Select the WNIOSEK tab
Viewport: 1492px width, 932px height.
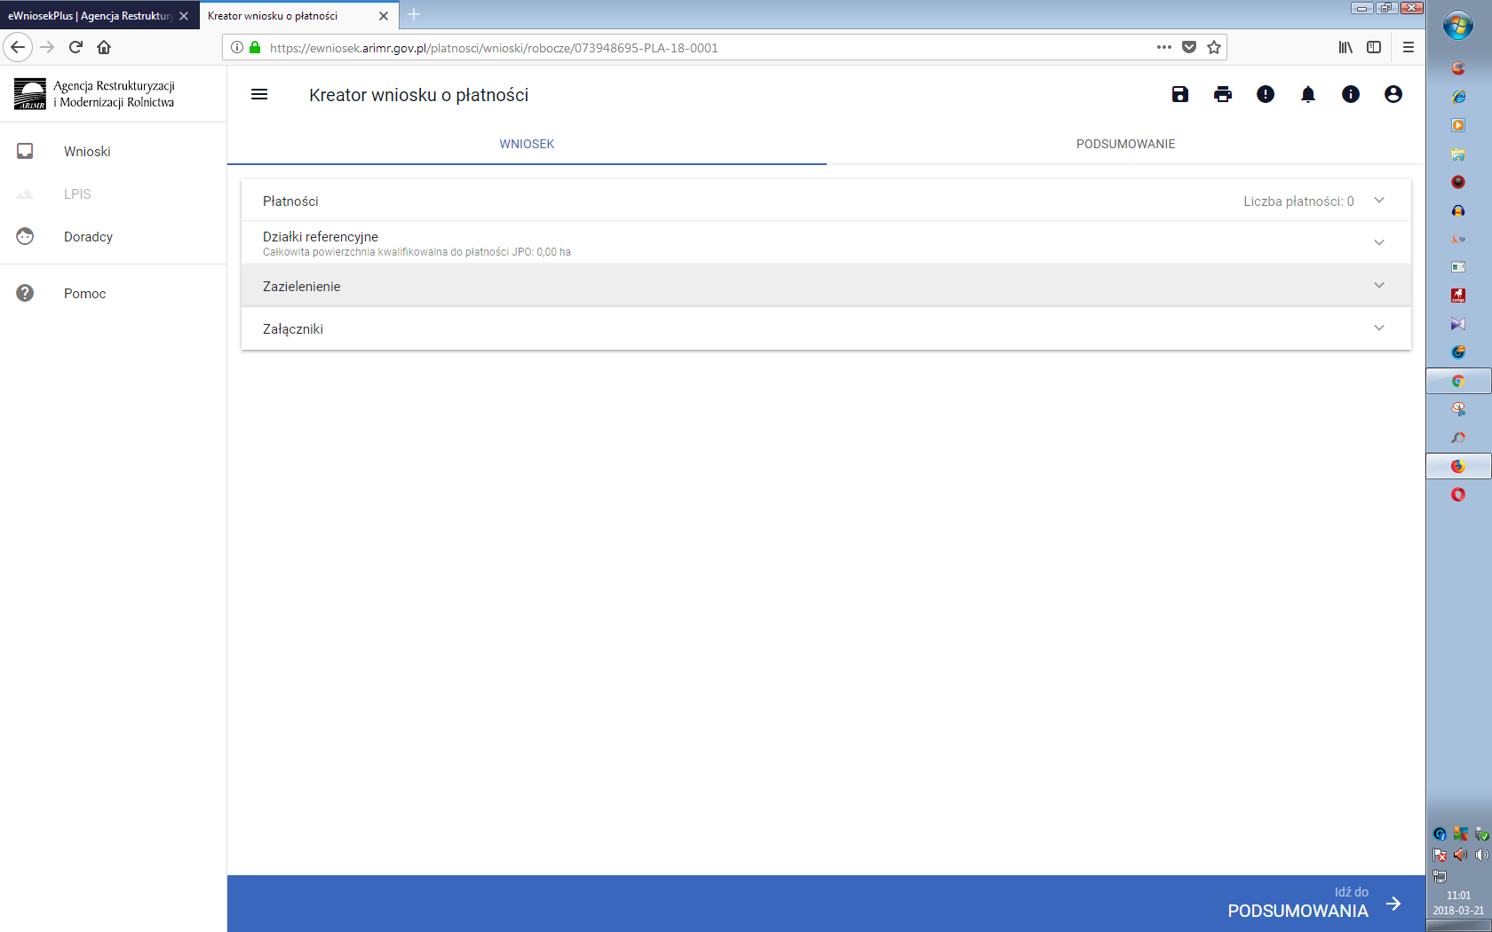point(527,144)
